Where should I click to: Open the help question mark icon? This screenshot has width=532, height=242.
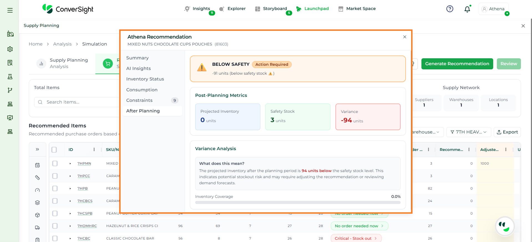(450, 9)
